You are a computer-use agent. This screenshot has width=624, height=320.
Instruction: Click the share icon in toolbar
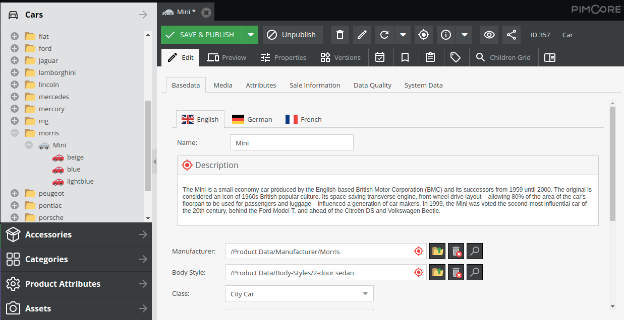511,35
